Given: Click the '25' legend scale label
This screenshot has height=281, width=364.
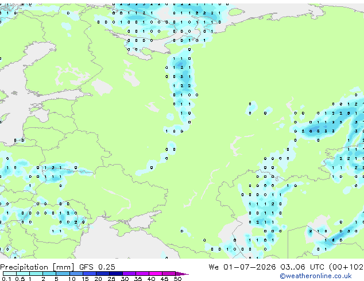Looking at the screenshot, I should point(111,279).
